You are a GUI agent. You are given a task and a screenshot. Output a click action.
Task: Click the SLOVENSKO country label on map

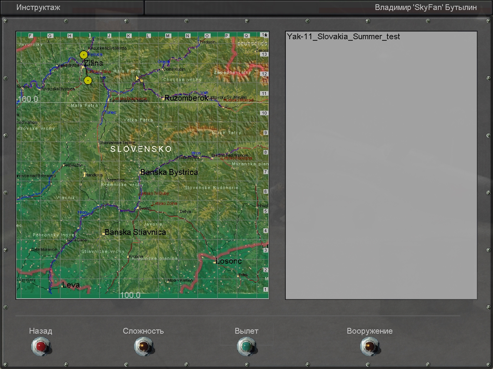coord(141,149)
